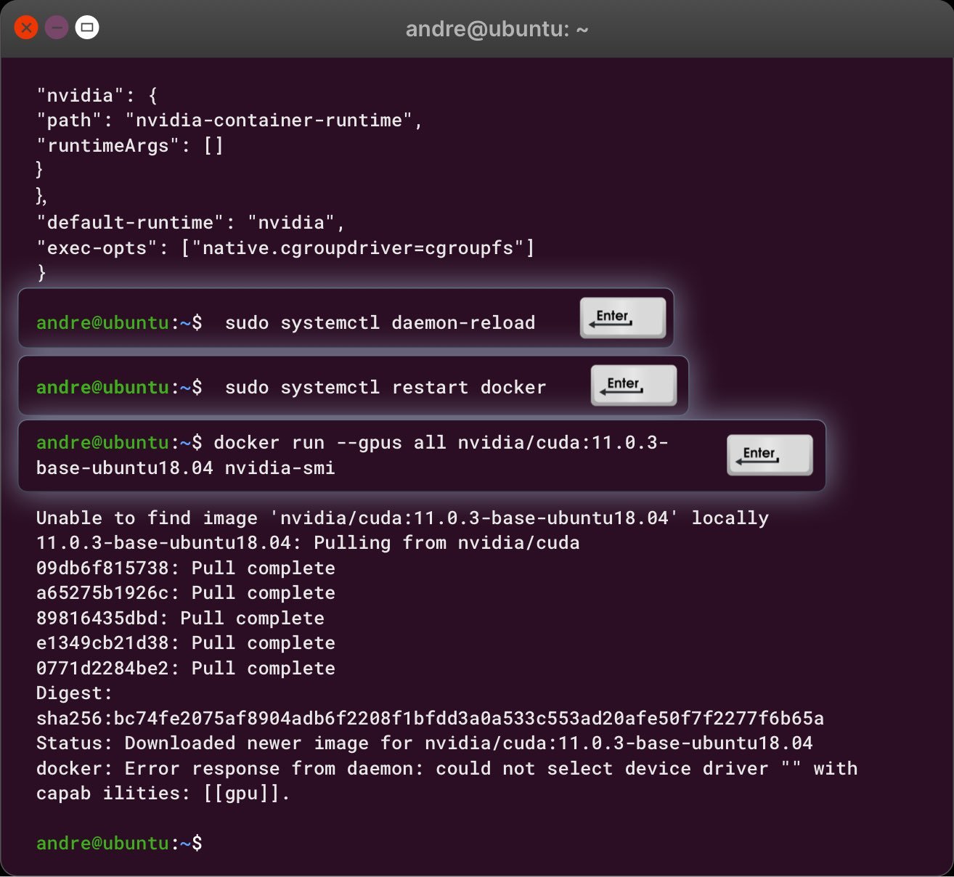This screenshot has height=877, width=954.
Task: Select the 'Status: Downloaded newer image' line
Action: (425, 743)
